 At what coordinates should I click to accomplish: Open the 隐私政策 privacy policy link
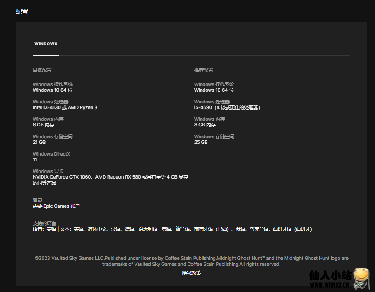pos(191,273)
